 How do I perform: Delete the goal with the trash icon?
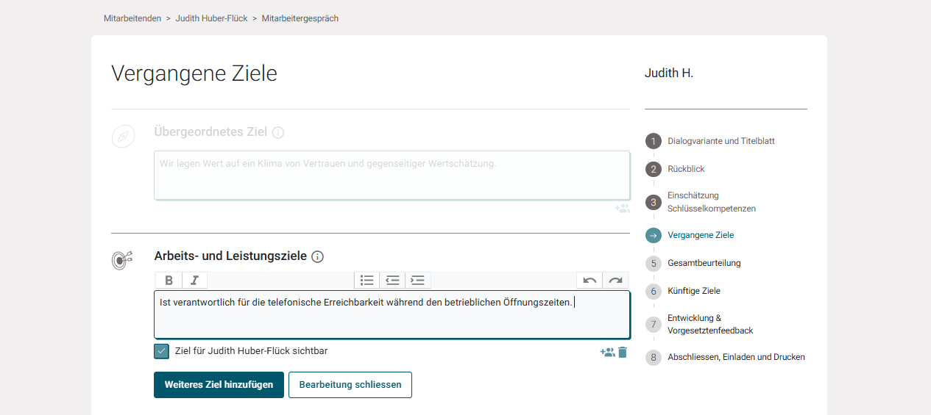(623, 353)
